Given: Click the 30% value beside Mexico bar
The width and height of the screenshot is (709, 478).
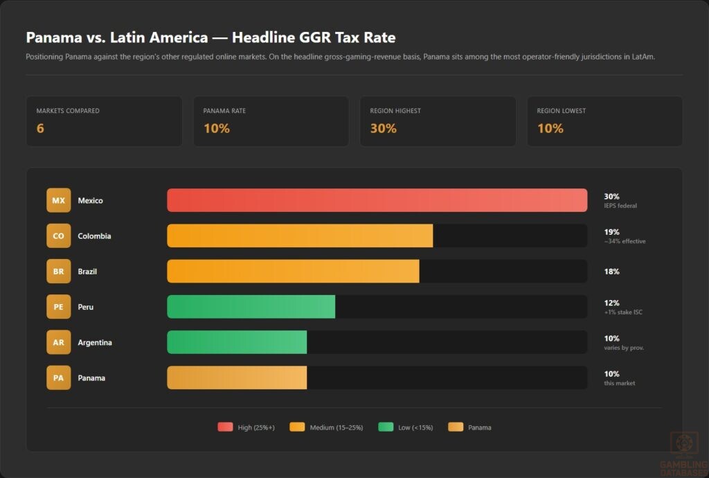Looking at the screenshot, I should (612, 196).
